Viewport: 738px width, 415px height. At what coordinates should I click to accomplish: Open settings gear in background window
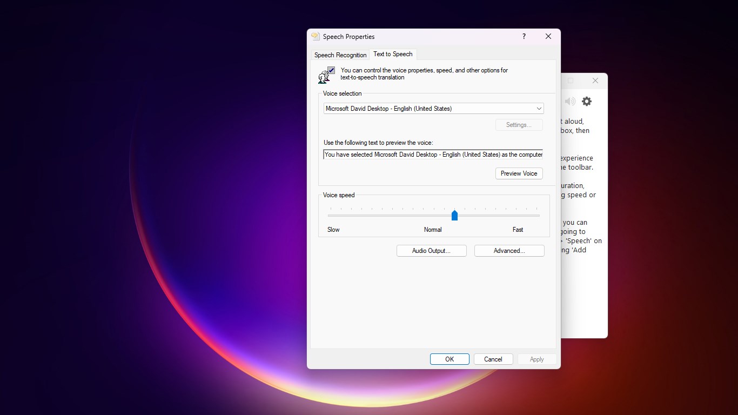click(587, 101)
